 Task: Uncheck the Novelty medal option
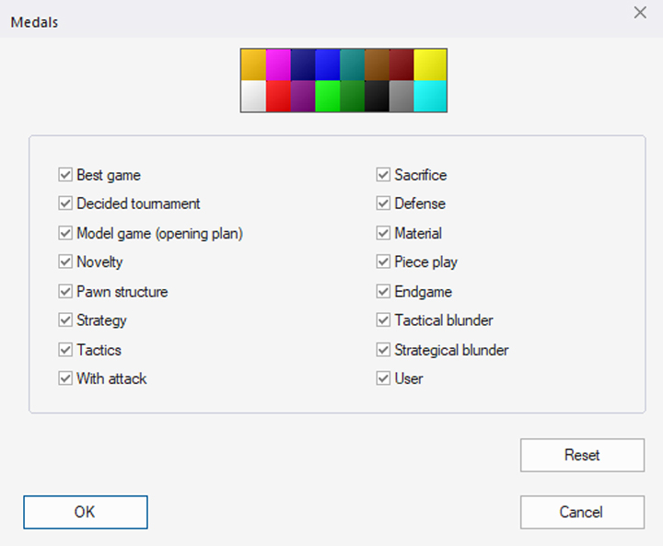(65, 262)
